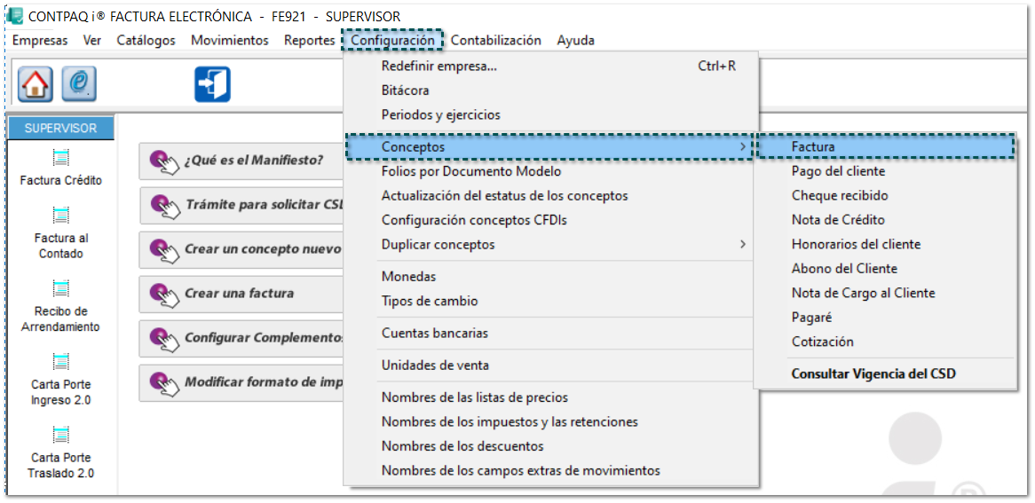This screenshot has width=1035, height=503.
Task: Click the Home house toolbar icon
Action: tap(35, 84)
